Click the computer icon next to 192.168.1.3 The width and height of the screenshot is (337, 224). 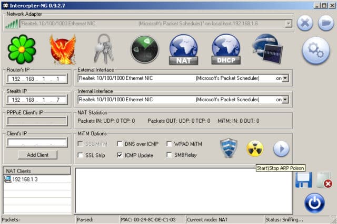pyautogui.click(x=8, y=179)
